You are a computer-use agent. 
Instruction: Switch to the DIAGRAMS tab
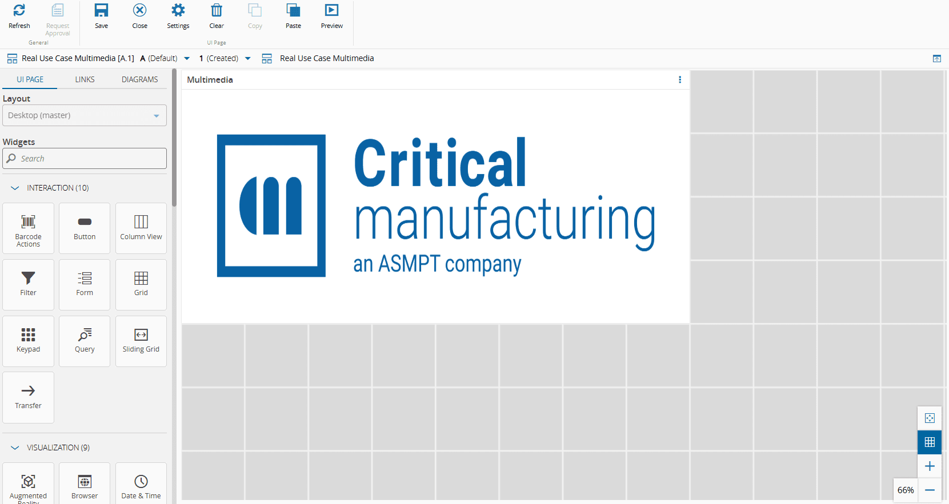coord(140,79)
